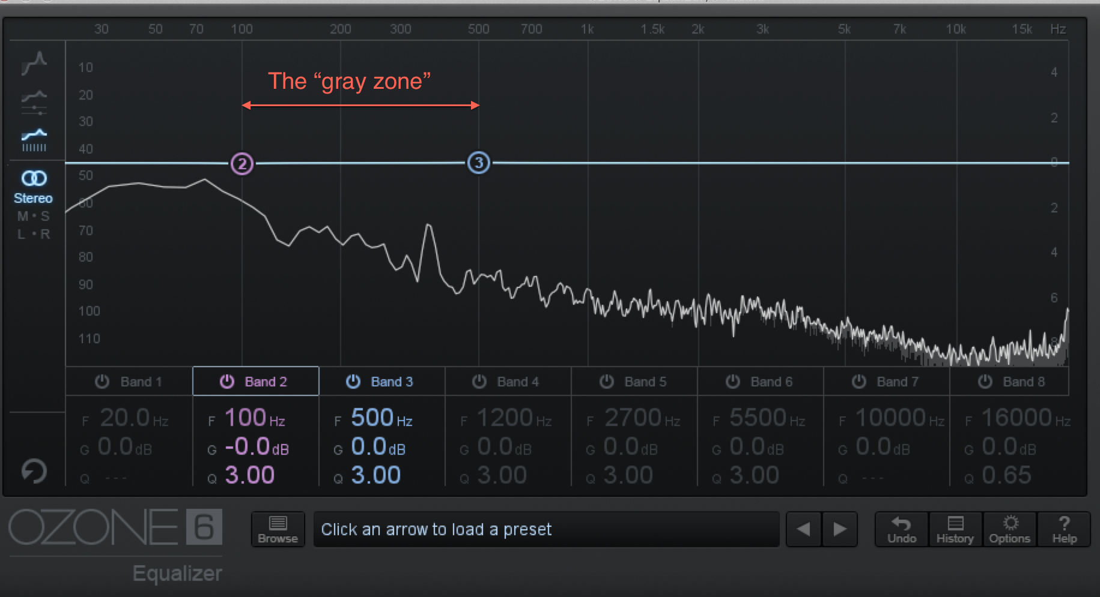Load the previous preset with left arrow

coord(804,529)
